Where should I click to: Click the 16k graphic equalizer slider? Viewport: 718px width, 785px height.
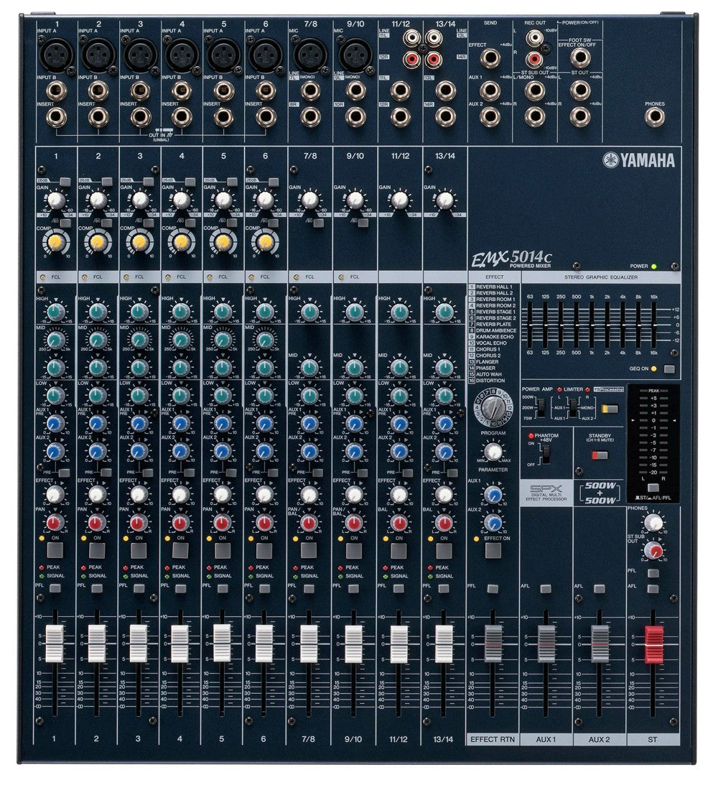653,325
